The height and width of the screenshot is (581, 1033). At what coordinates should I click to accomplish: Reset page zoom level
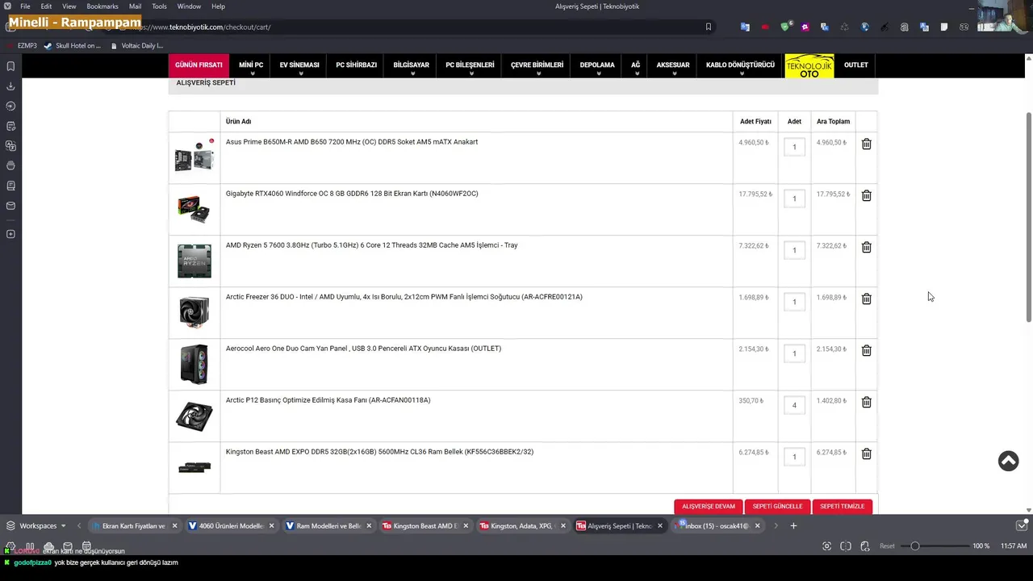click(x=887, y=546)
